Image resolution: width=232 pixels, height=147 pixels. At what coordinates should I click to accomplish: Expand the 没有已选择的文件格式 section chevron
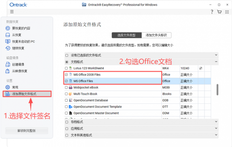(x=216, y=55)
